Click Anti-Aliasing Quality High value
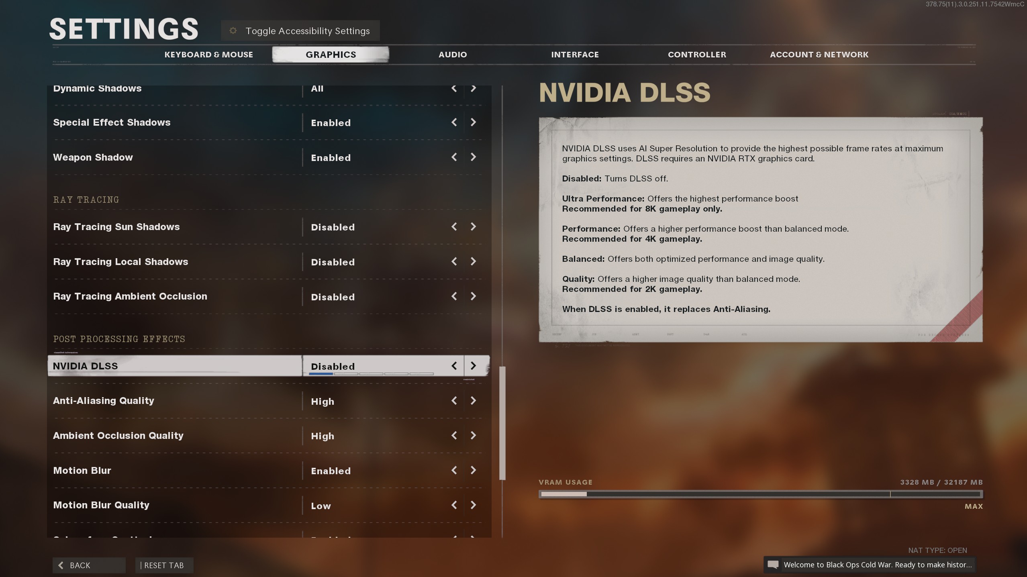Viewport: 1027px width, 577px height. 323,402
